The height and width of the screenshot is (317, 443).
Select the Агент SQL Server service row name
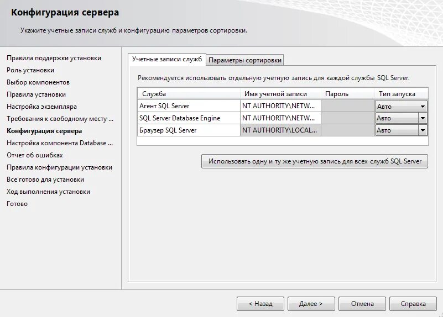coord(189,106)
